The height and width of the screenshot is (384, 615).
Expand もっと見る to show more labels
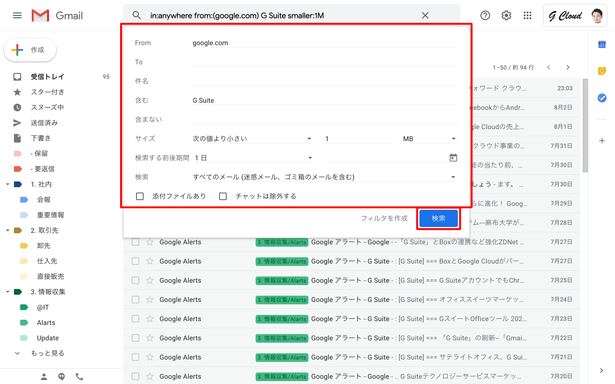pos(48,353)
